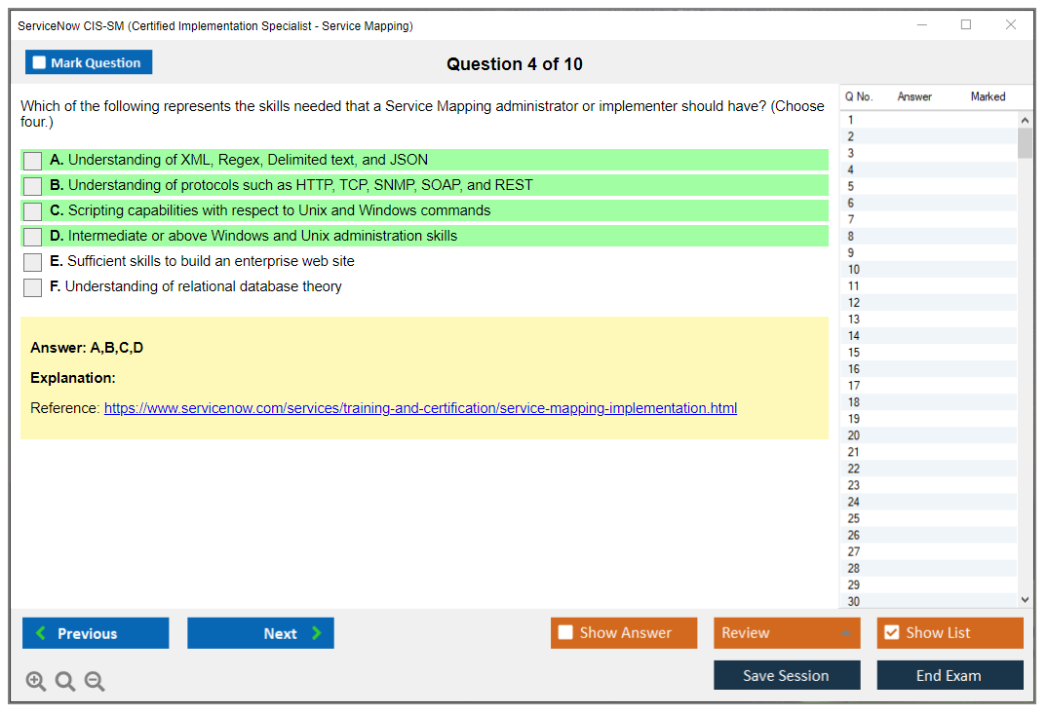This screenshot has height=716, width=1048.
Task: Open the Review dropdown menu
Action: 787,633
